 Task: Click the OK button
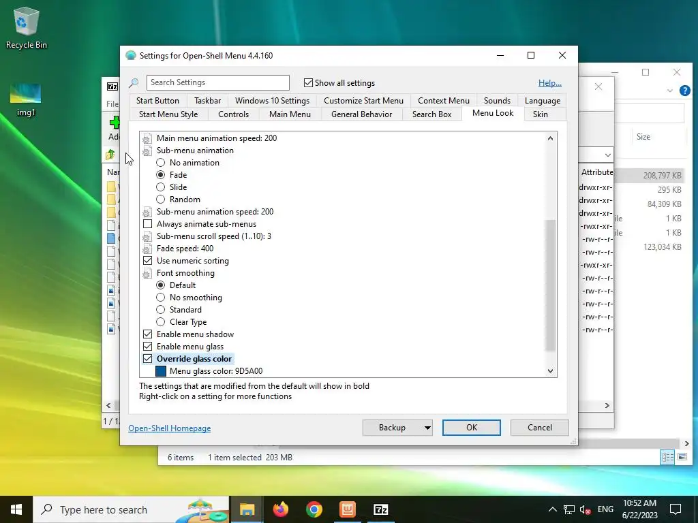(472, 428)
